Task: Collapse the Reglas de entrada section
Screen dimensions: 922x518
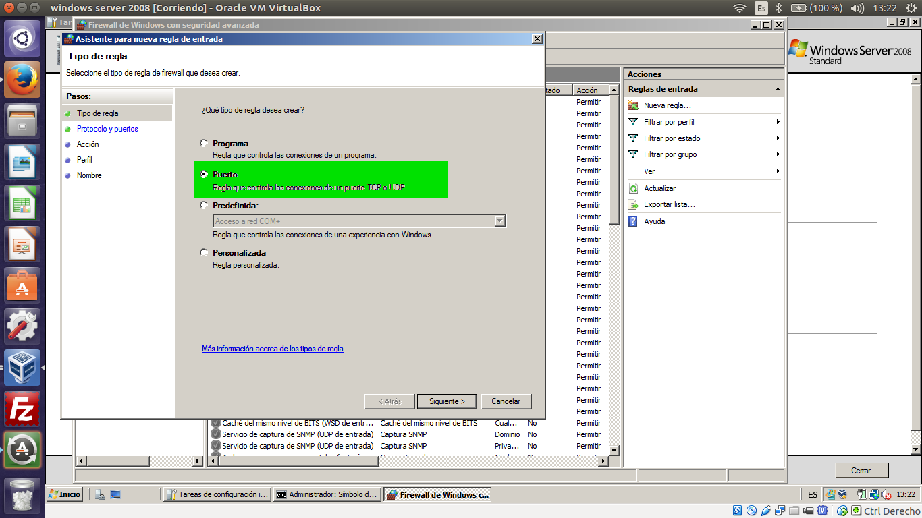Action: (778, 89)
